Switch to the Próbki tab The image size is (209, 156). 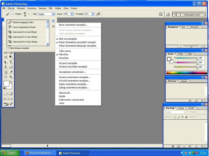point(180,54)
